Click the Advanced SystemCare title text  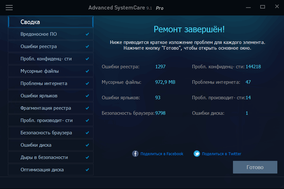[117, 8]
